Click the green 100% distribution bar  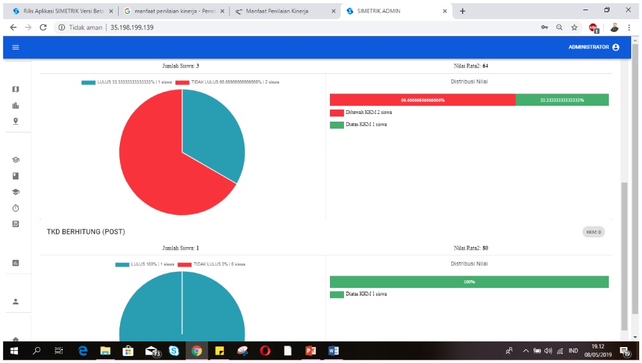pos(469,281)
